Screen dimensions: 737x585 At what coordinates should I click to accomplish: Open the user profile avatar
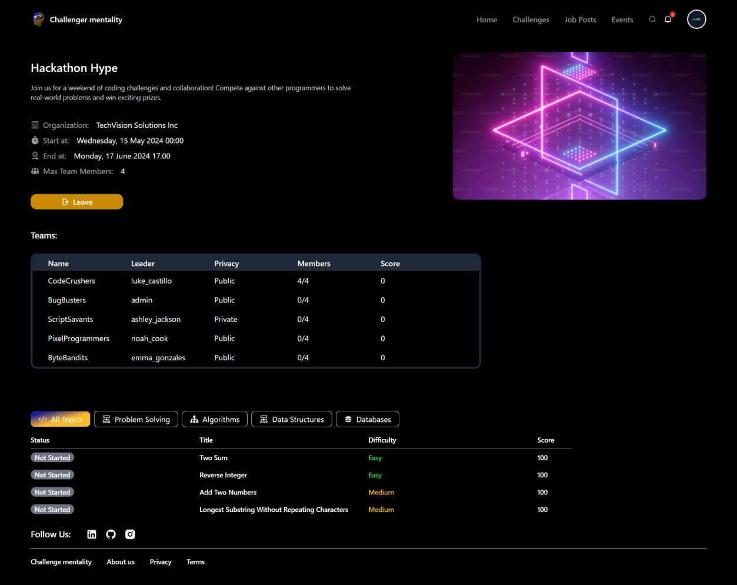[696, 19]
